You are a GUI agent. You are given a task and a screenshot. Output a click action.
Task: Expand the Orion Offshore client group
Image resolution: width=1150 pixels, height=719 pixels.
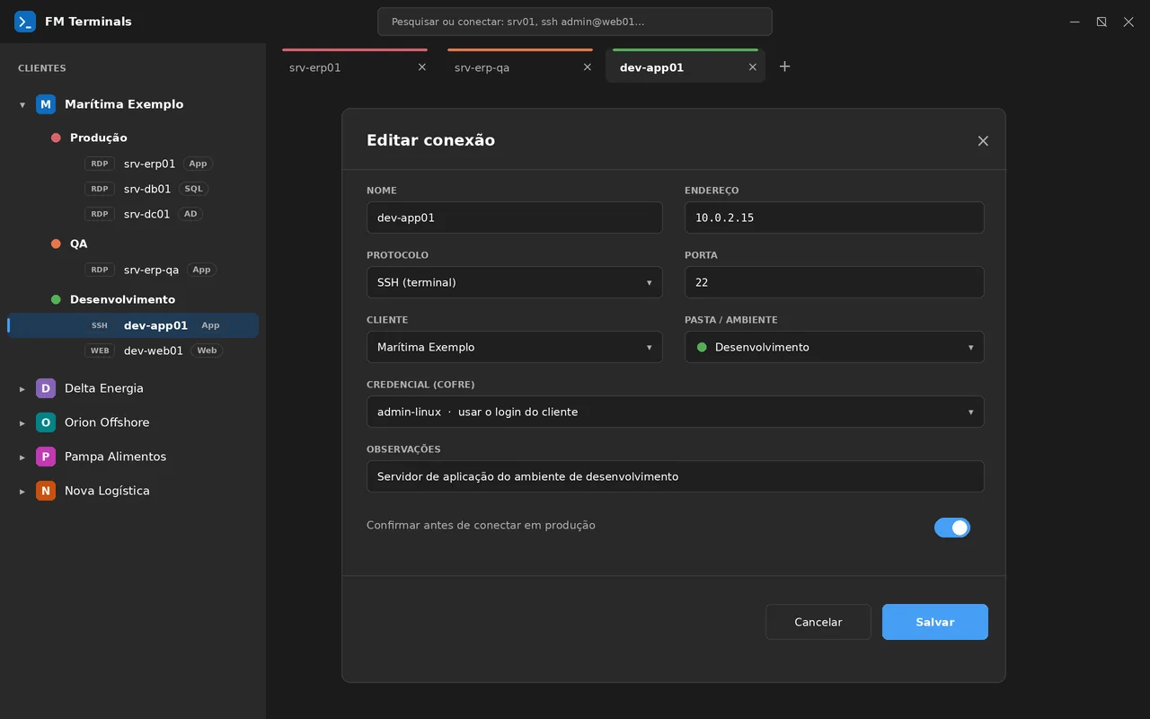pyautogui.click(x=22, y=423)
